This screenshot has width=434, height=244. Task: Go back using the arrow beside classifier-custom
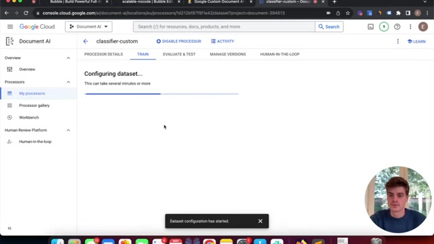coord(85,41)
